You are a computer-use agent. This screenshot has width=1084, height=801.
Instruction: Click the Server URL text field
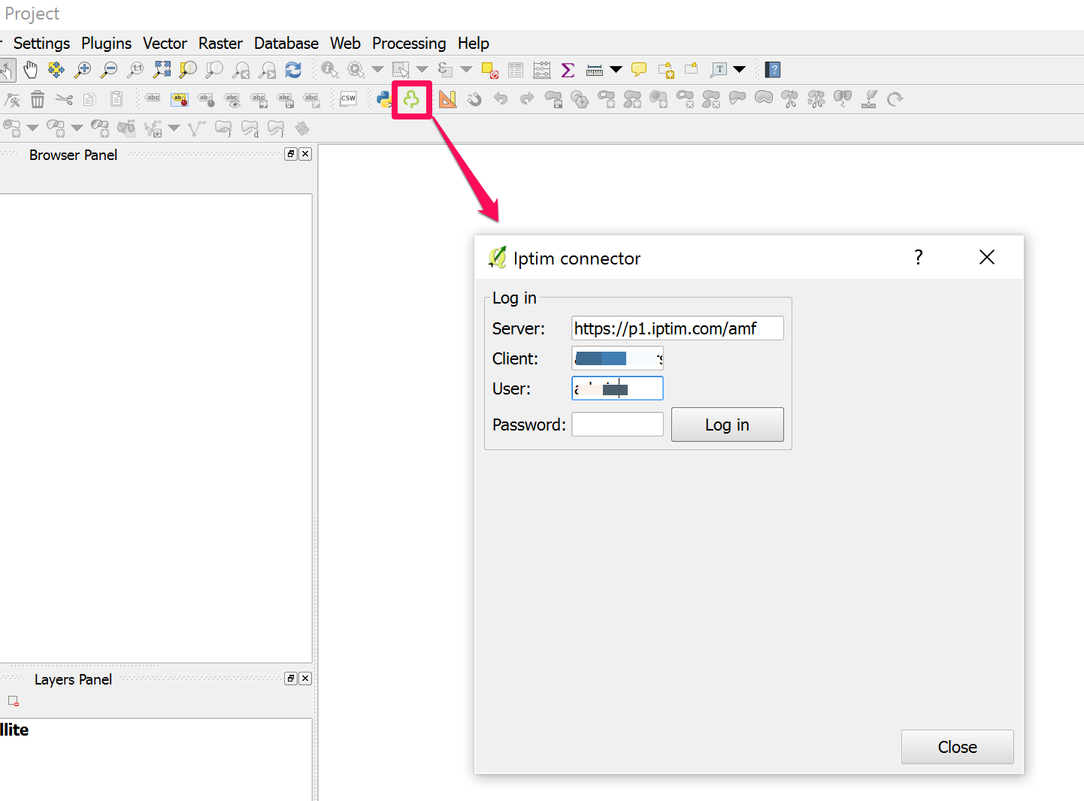[x=676, y=328]
